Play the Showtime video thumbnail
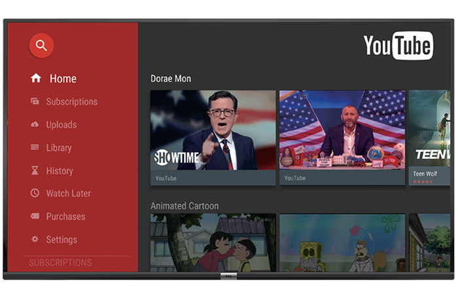Viewport: 458px width, 307px height. pos(213,130)
